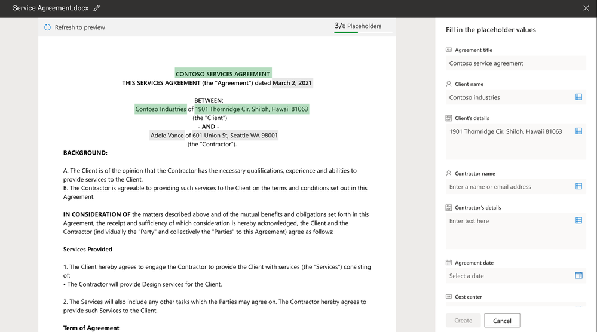Click the pencil icon to rename Service Agreement.docx

[97, 8]
